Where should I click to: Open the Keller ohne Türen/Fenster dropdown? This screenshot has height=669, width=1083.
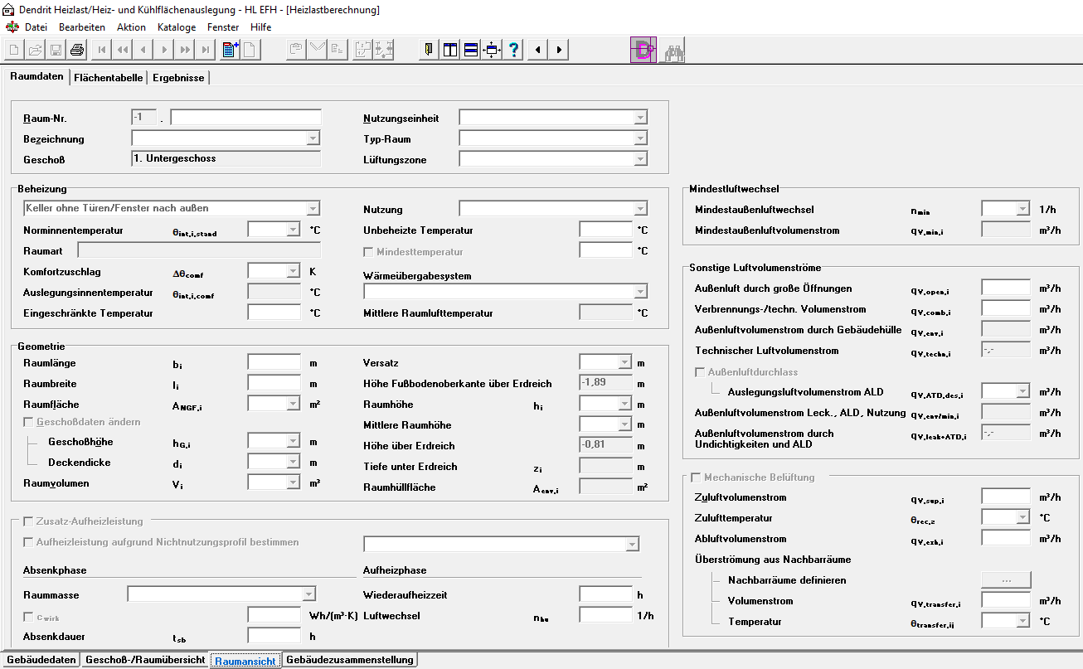pyautogui.click(x=313, y=208)
